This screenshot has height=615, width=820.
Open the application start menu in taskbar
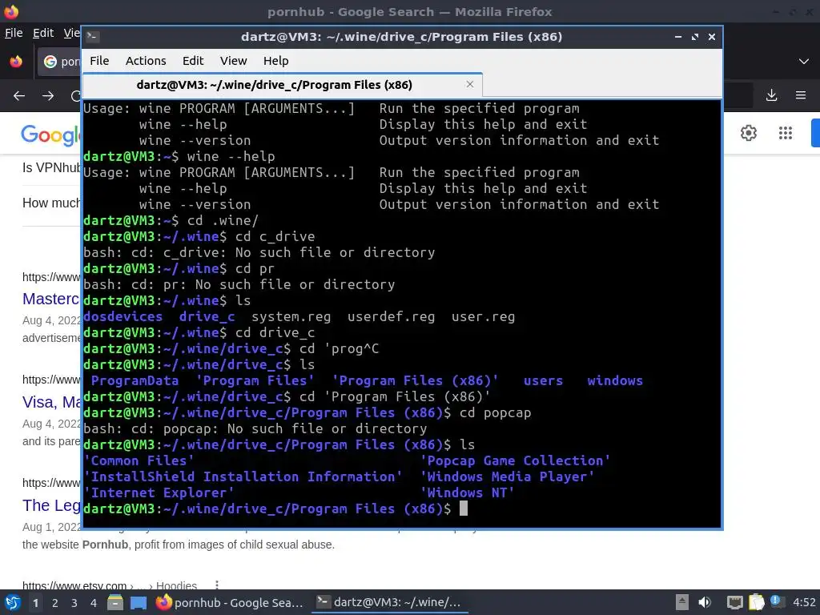[x=13, y=602]
